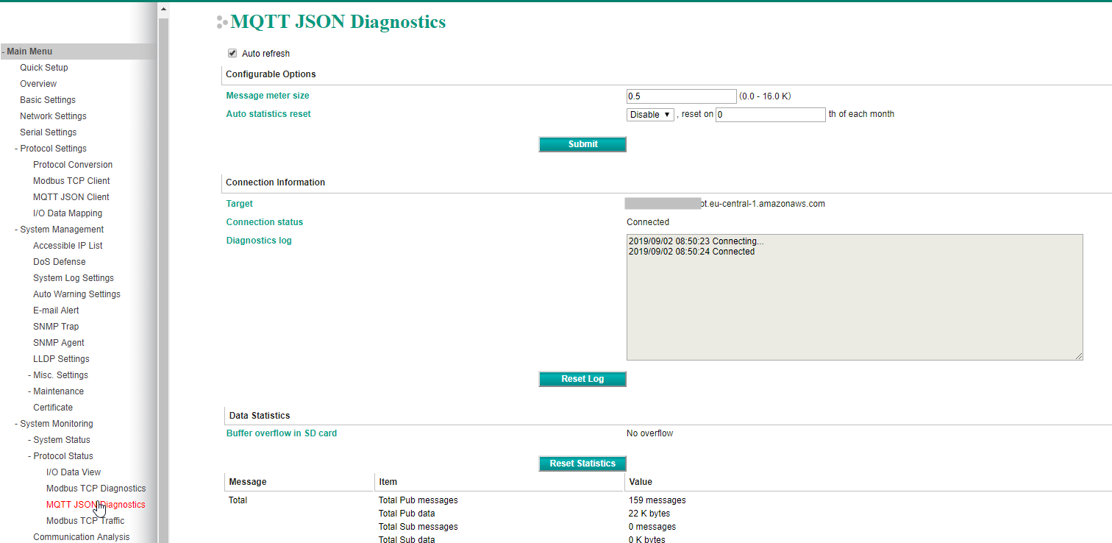Click the Message meter size field
The width and height of the screenshot is (1112, 543).
(681, 96)
